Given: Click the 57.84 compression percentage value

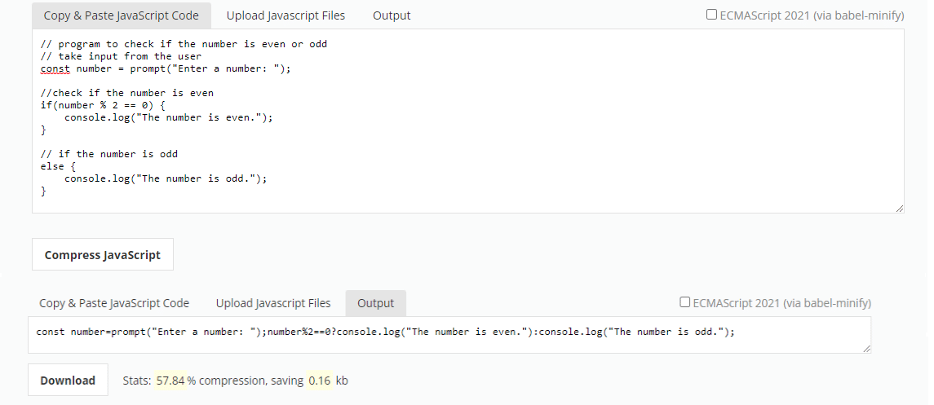Looking at the screenshot, I should (170, 381).
